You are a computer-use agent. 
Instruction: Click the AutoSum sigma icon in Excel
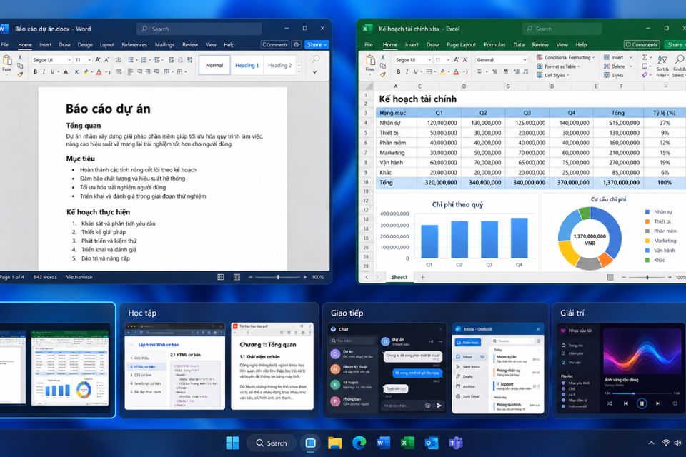click(x=645, y=57)
